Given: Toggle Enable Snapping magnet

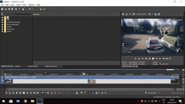Looking at the screenshot, I should [x=90, y=93].
